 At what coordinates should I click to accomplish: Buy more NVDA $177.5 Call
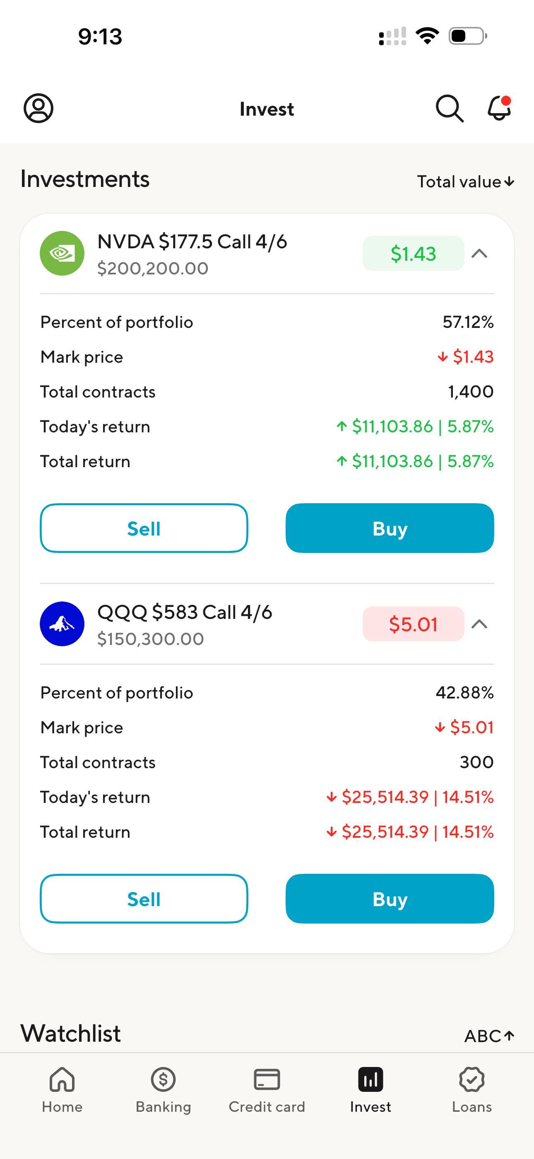(390, 528)
